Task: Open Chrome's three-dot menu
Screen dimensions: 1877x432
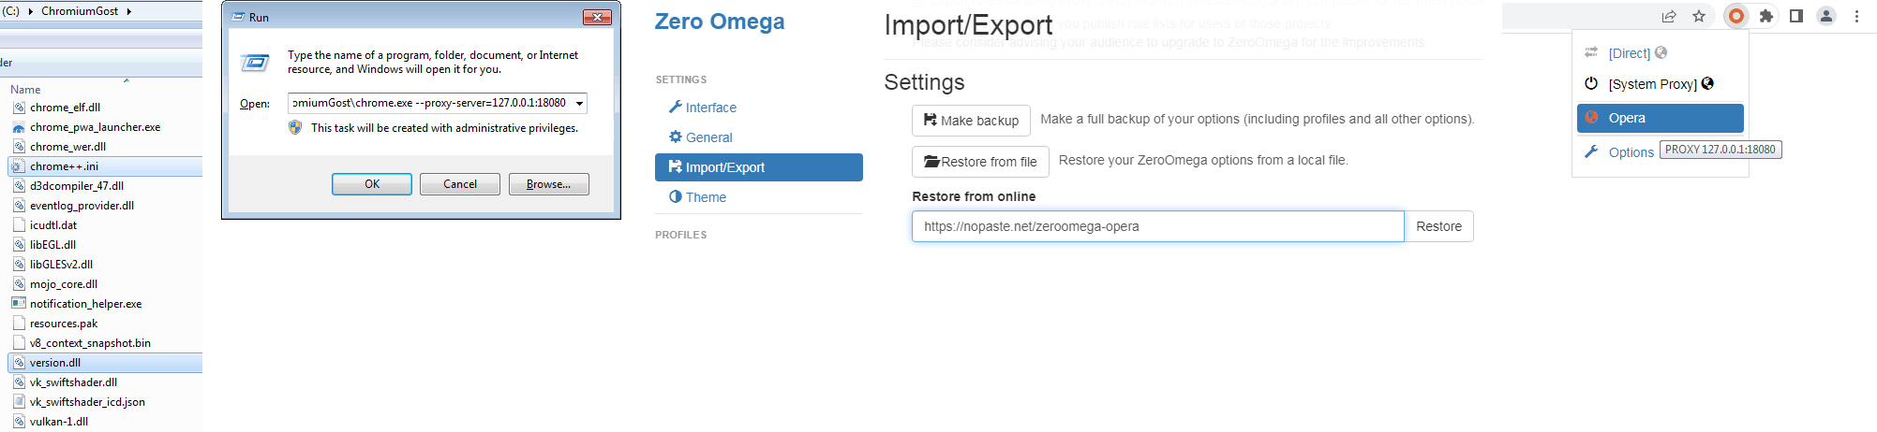Action: point(1856,16)
